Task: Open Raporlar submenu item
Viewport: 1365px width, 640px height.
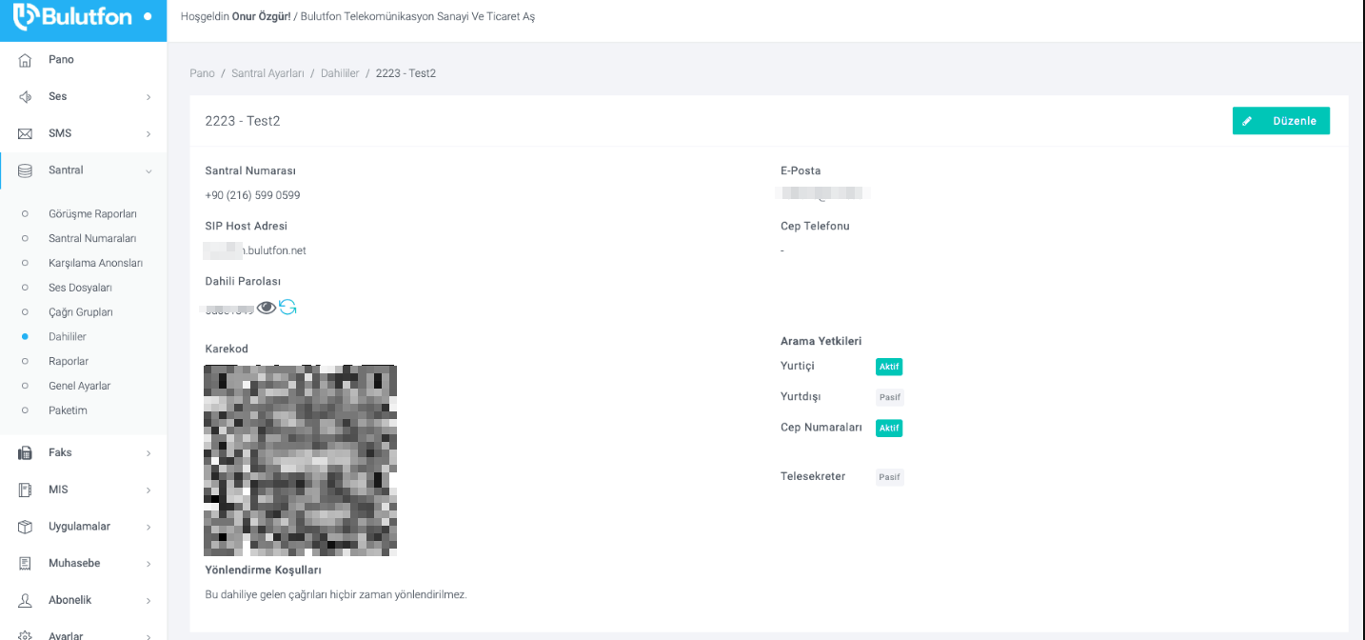Action: pos(69,362)
